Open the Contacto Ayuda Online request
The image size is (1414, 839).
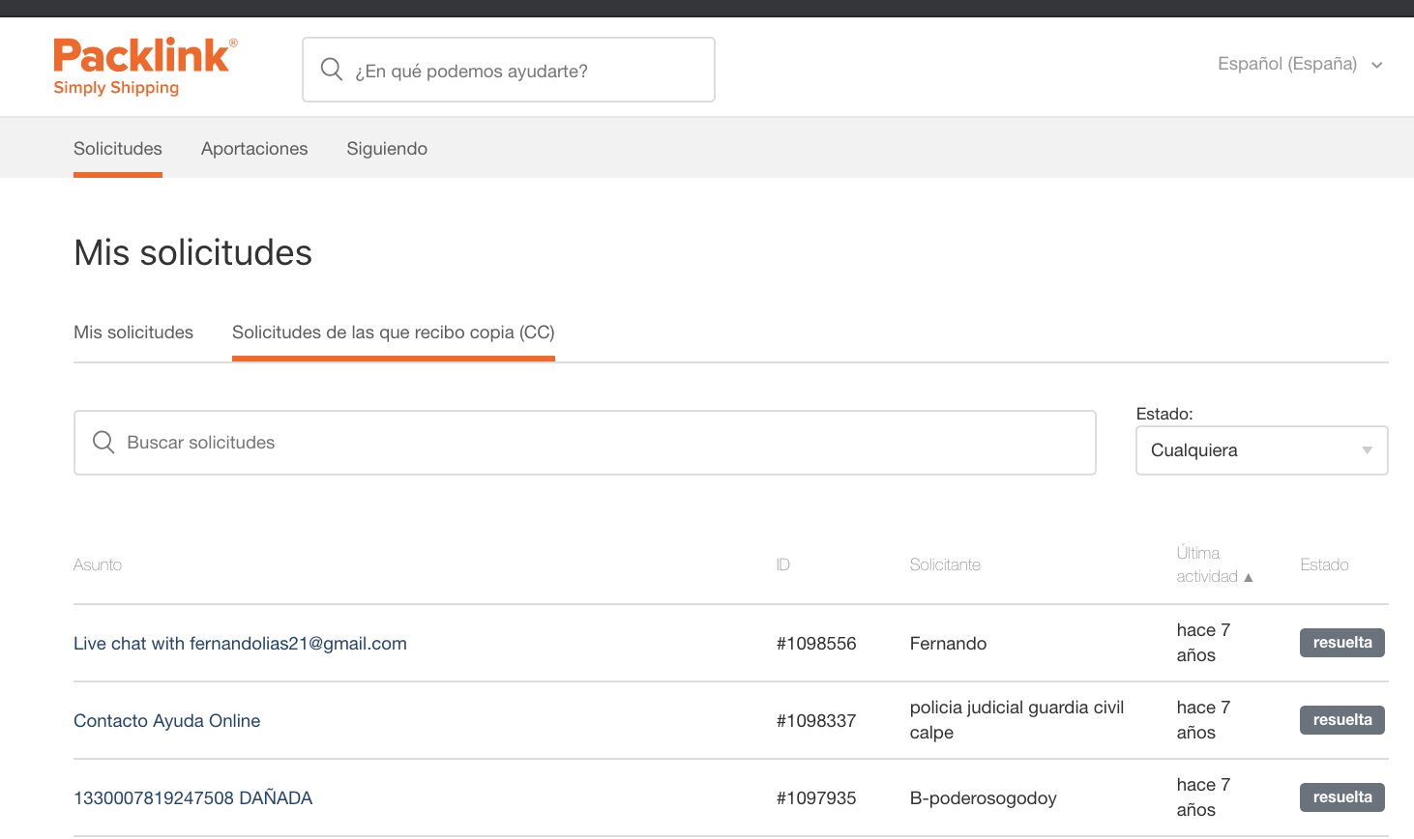(167, 721)
